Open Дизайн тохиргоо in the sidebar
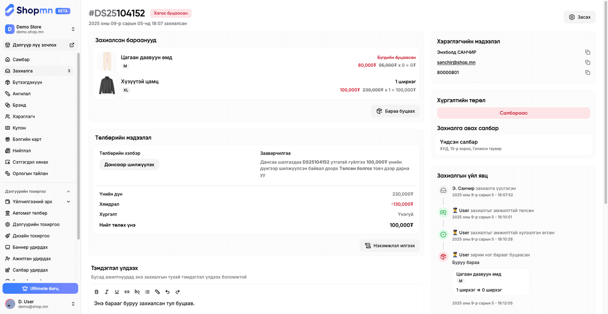This screenshot has height=314, width=608. coord(39,236)
